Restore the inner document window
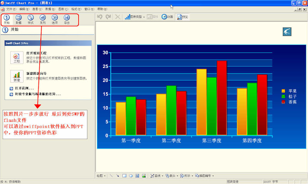The width and height of the screenshot is (308, 184). click(300, 9)
